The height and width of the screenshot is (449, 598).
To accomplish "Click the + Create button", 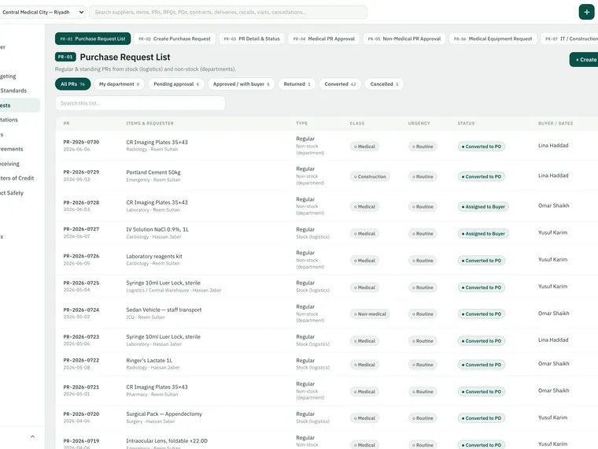I will point(585,60).
